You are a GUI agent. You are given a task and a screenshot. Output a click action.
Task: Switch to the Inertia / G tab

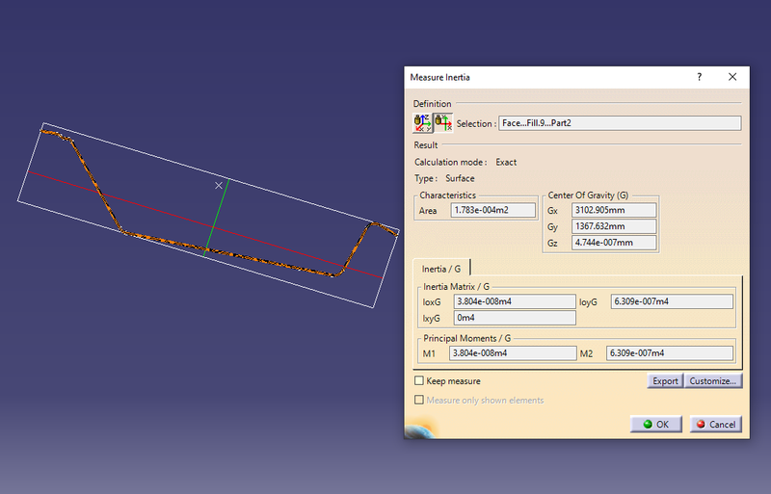pos(441,269)
